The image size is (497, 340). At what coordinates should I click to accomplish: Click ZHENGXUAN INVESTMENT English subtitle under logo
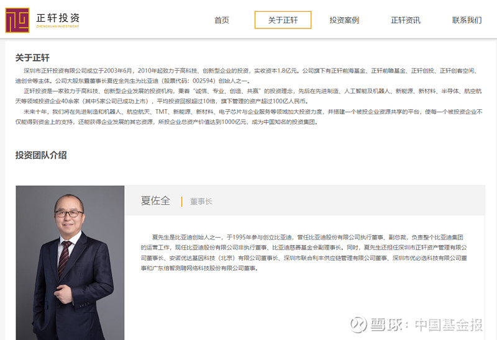click(x=58, y=26)
